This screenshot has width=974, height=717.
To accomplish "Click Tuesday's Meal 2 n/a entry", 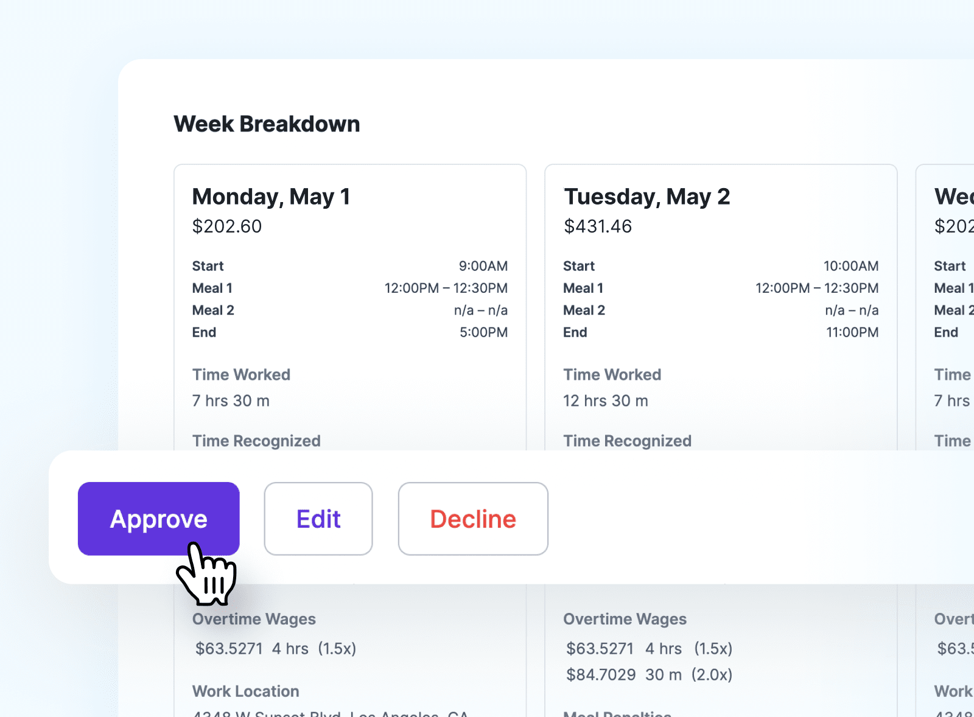I will (850, 310).
